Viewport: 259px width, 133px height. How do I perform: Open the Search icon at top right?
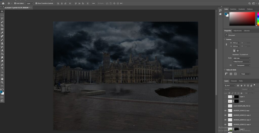250,4
